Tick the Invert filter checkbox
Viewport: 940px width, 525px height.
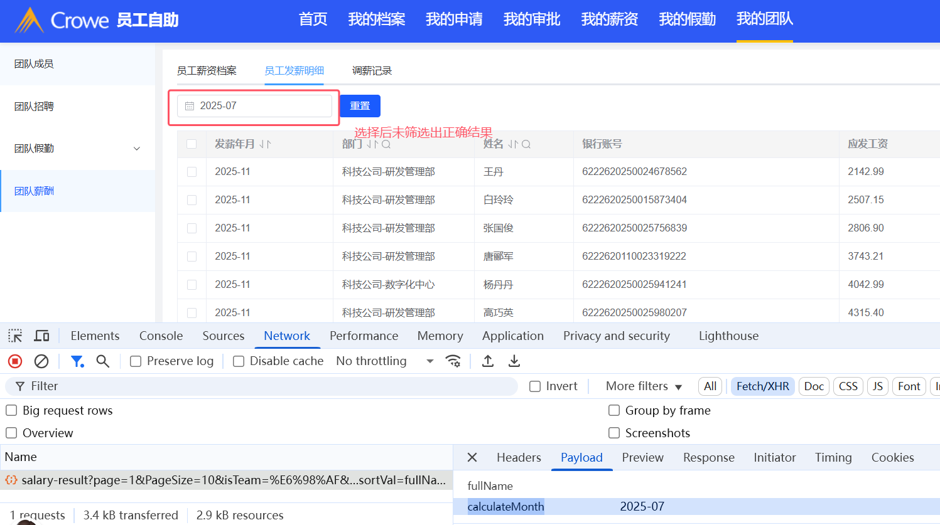pos(535,386)
